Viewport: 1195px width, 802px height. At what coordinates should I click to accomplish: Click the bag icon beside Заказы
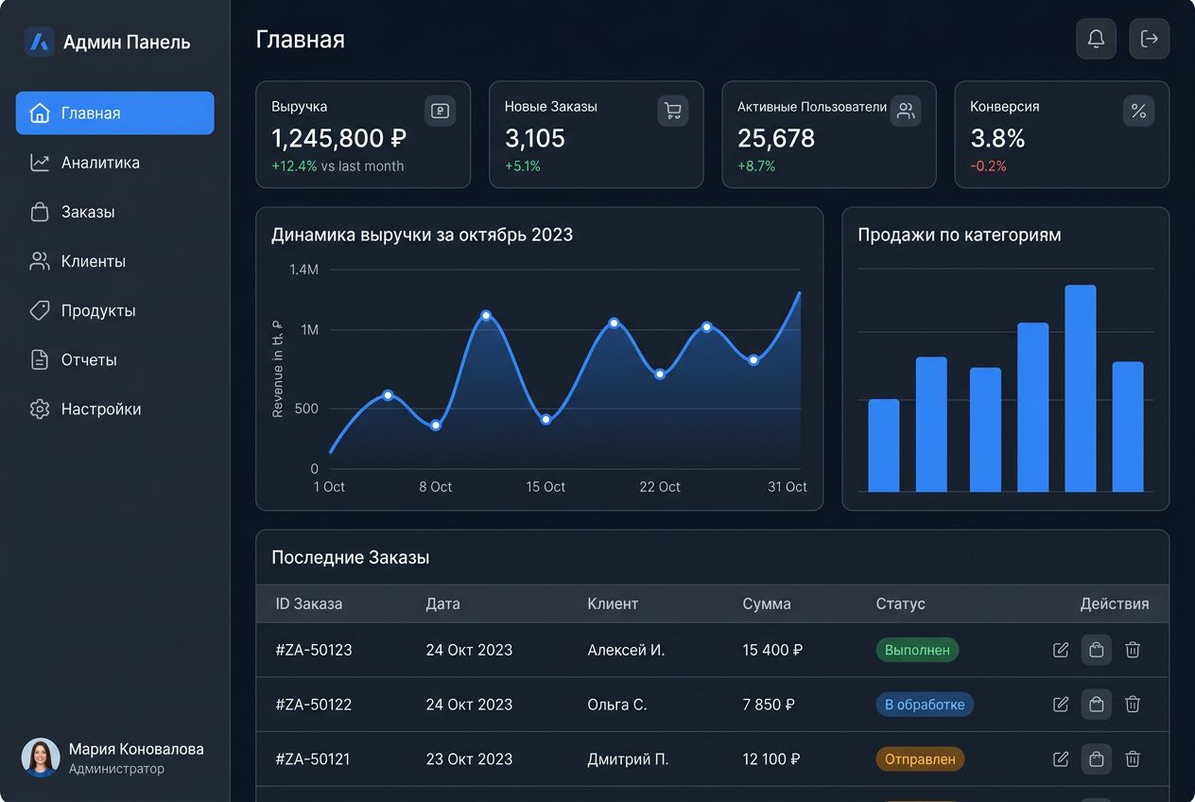point(40,212)
